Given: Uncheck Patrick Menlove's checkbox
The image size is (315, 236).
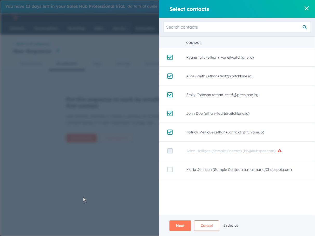Looking at the screenshot, I should (170, 132).
